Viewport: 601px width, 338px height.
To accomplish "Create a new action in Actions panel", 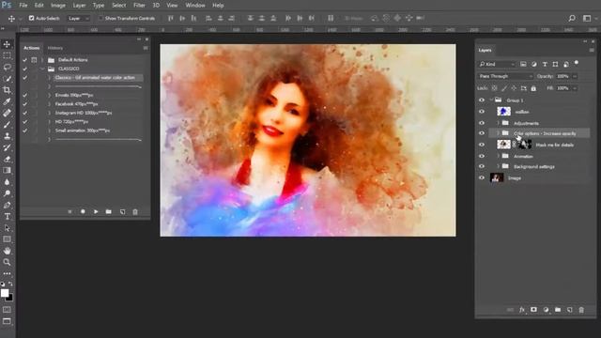I will (122, 211).
